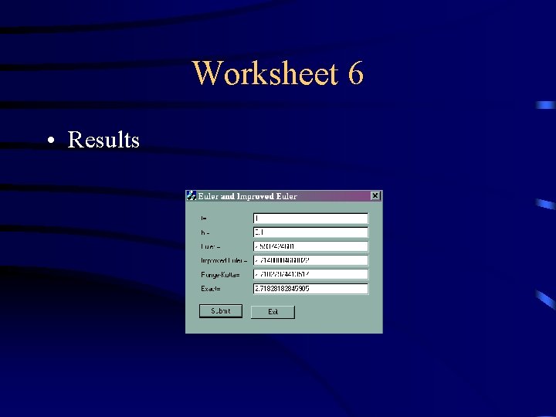Close the Euler and Improved Euler window

click(375, 195)
